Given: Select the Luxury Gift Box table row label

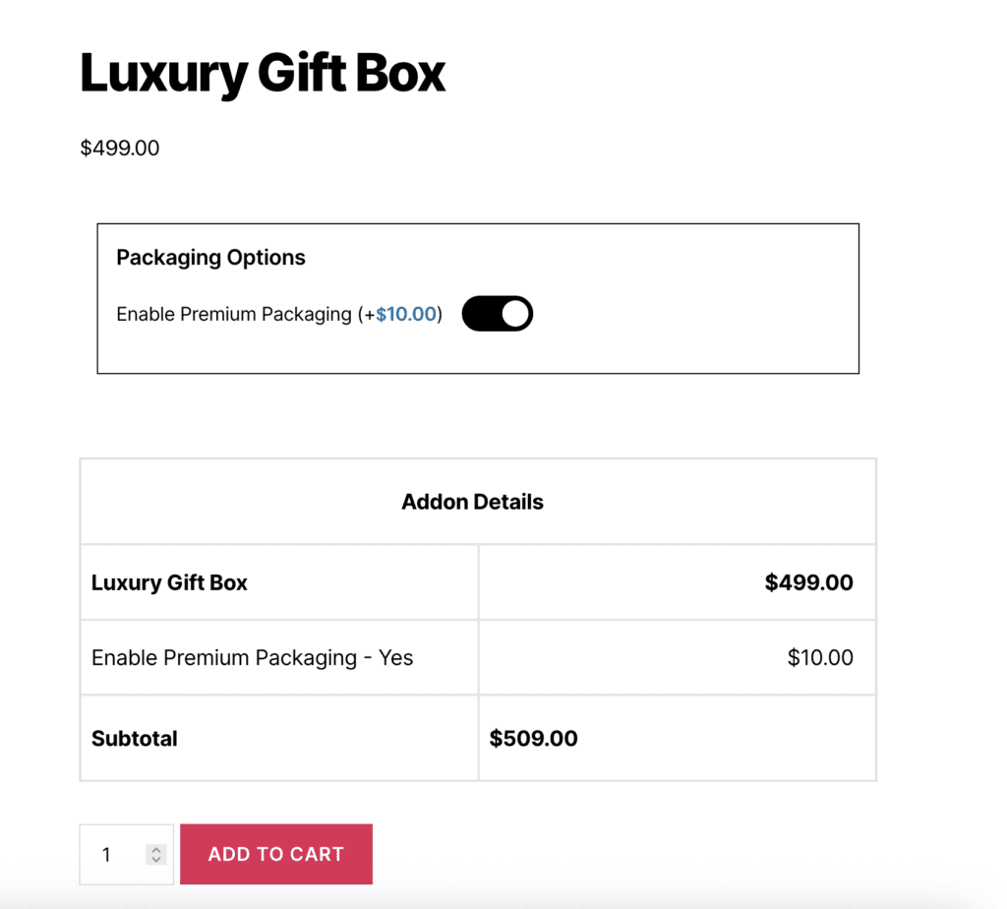Looking at the screenshot, I should pos(169,582).
